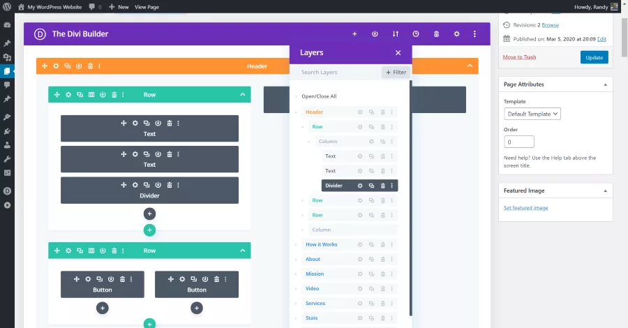Delete the How it Works layer
The height and width of the screenshot is (328, 628).
point(382,245)
